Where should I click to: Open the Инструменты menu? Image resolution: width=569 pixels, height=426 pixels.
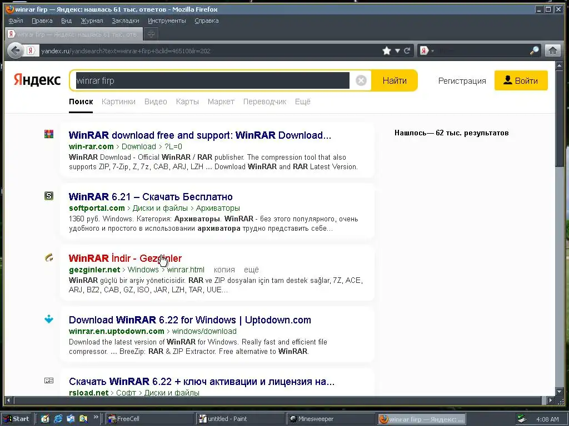point(167,21)
